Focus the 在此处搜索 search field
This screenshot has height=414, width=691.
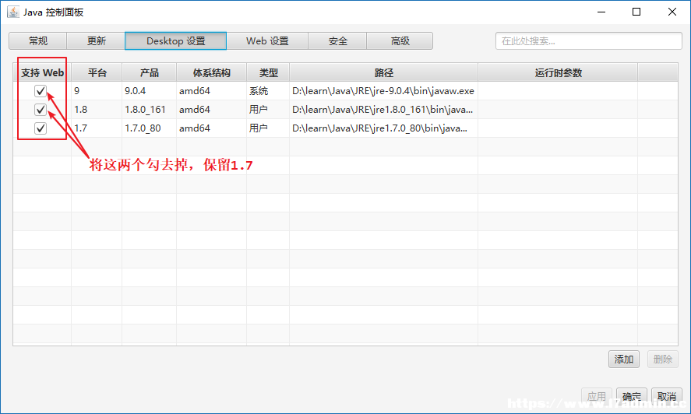click(589, 41)
